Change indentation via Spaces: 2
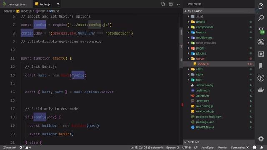The image size is (267, 150). point(172,147)
